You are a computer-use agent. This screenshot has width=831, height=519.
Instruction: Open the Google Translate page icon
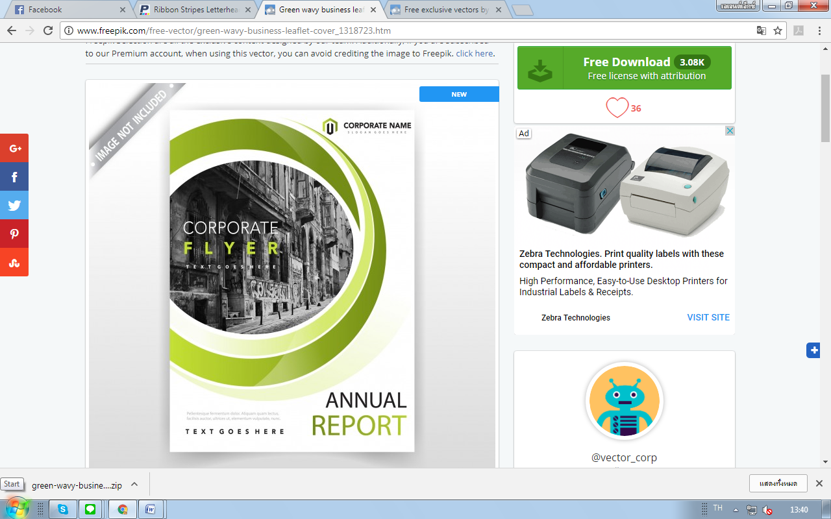(762, 30)
